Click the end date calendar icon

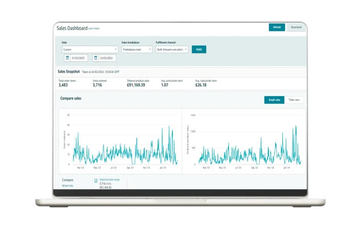[95, 58]
